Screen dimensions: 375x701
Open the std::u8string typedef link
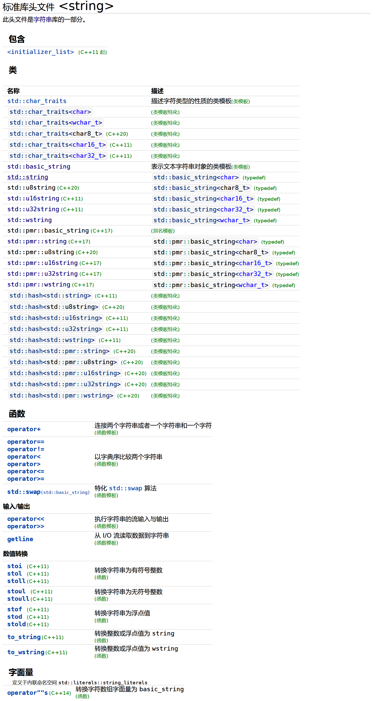click(x=31, y=188)
